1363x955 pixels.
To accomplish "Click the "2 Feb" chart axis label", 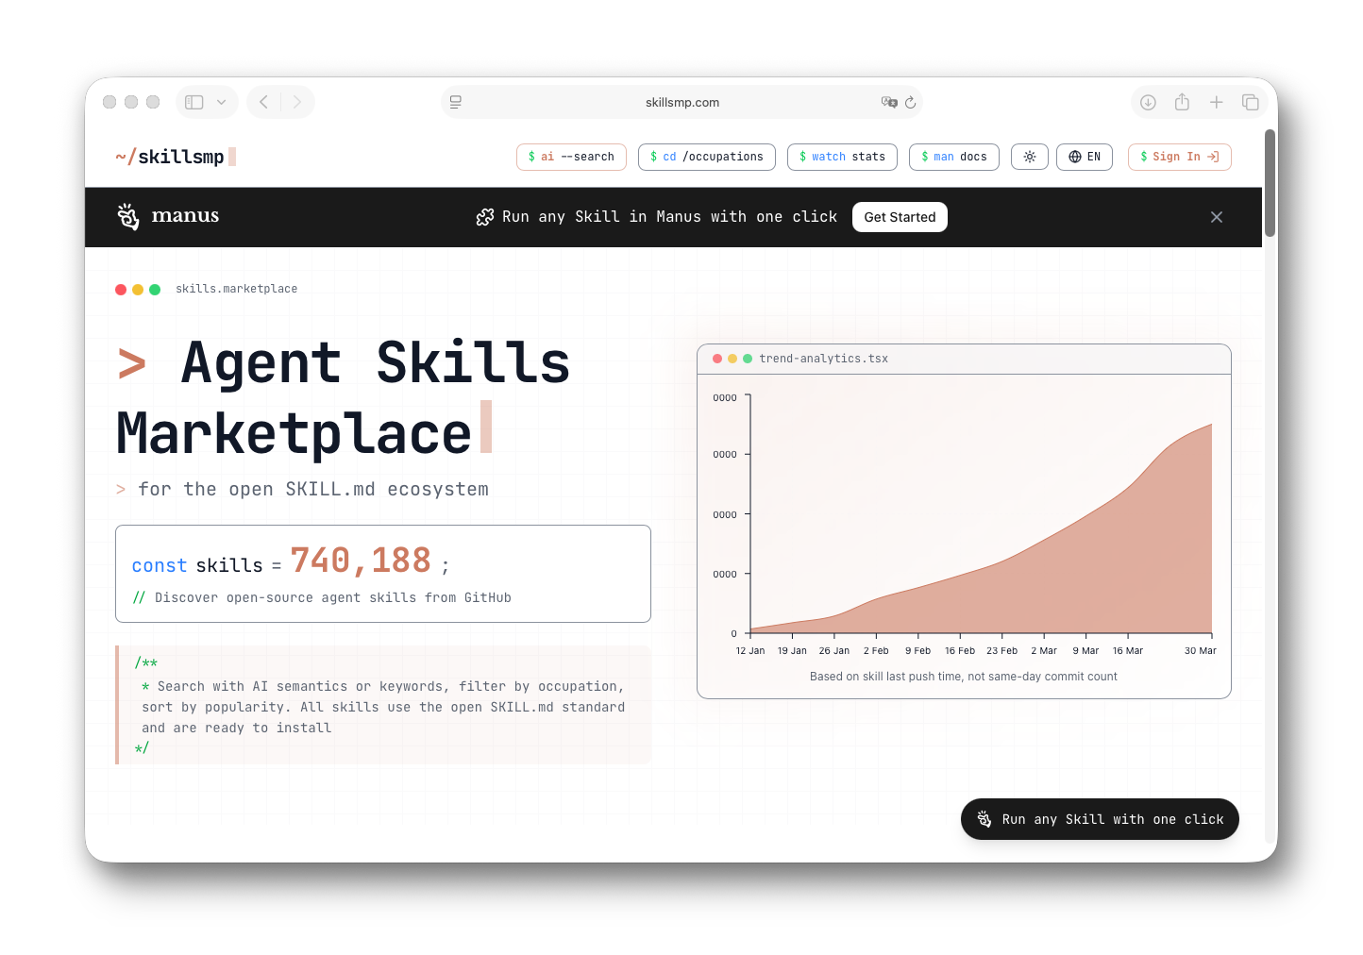I will point(876,650).
